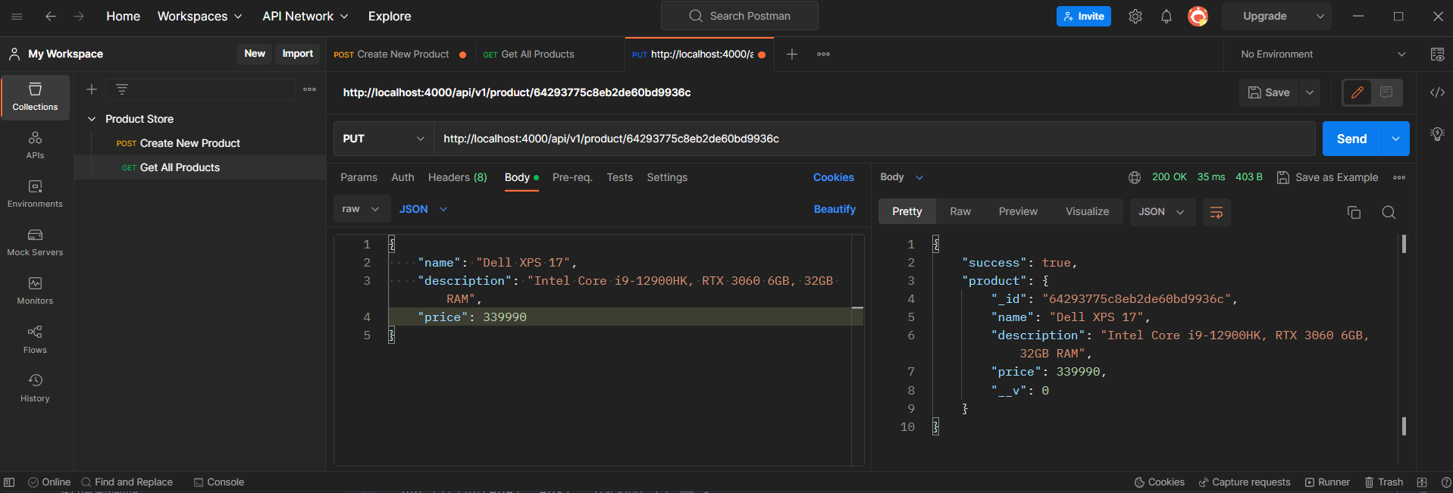This screenshot has width=1453, height=493.
Task: Click the response pane vertical scrollbar
Action: pos(1404,333)
